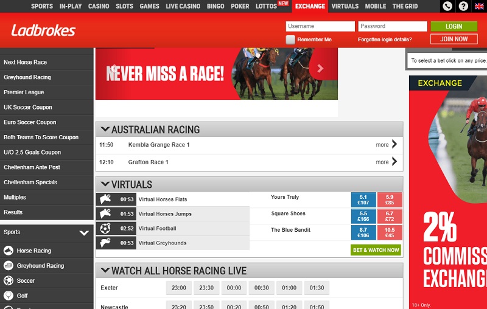
Task: Select the Exchange tab
Action: (310, 6)
